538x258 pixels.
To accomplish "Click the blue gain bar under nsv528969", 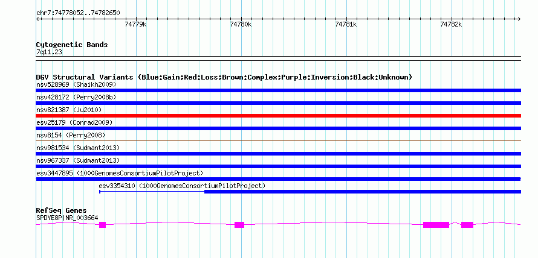I will point(278,90).
